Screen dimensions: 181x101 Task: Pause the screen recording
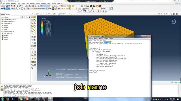(x=99, y=1)
